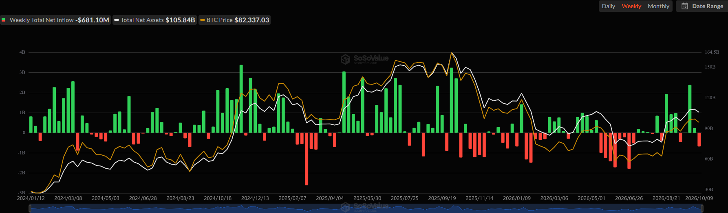
Task: Click the 2025/09/19 date label
Action: point(442,198)
